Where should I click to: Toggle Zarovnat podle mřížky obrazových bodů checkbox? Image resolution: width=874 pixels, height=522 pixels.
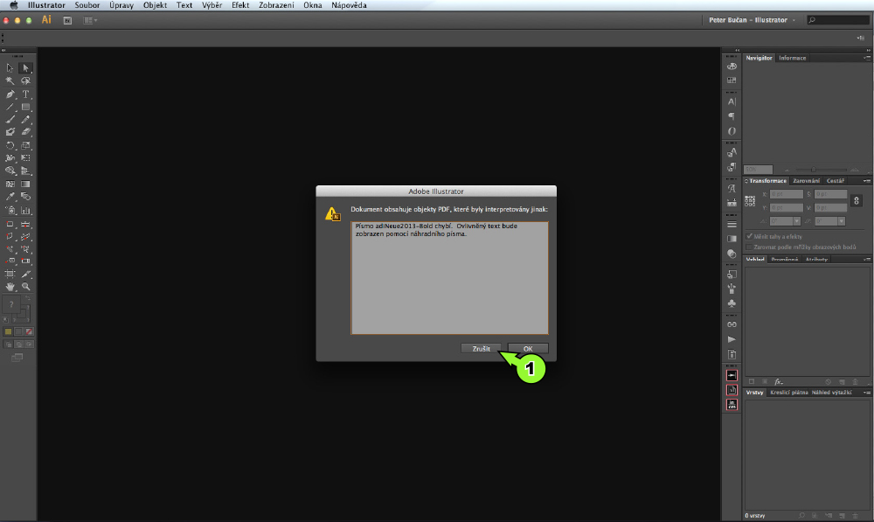(749, 247)
